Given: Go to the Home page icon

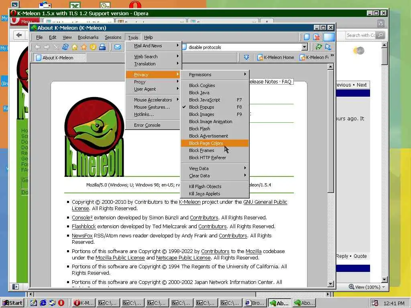Looking at the screenshot, I should (75, 47).
